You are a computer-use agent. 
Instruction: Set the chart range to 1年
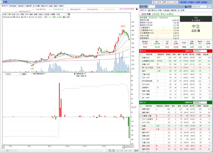tap(126, 151)
